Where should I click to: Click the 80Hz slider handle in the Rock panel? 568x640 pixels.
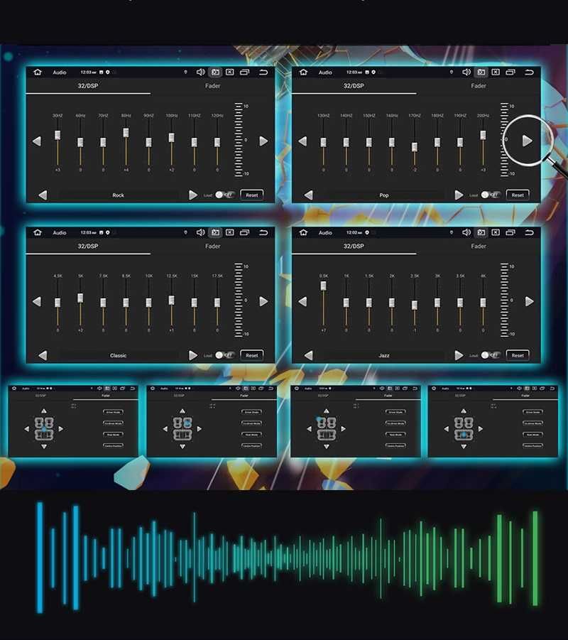click(126, 133)
